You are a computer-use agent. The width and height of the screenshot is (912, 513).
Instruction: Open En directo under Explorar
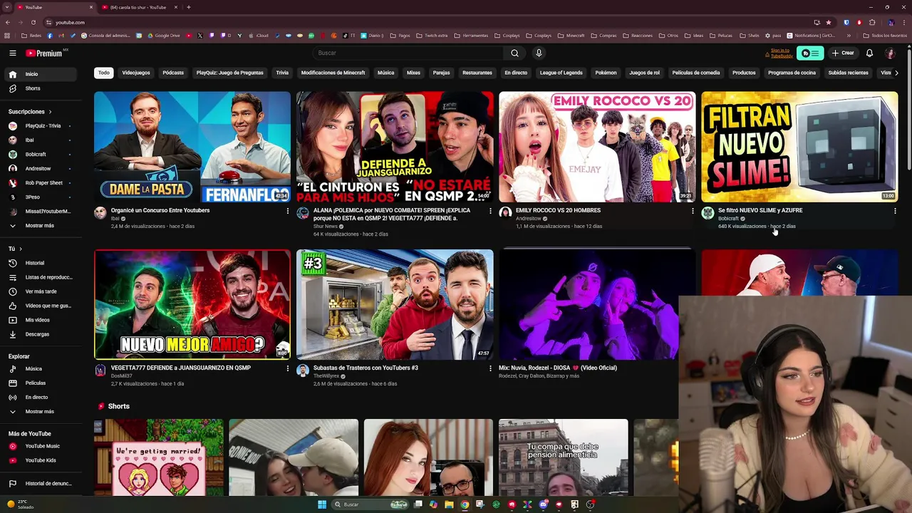click(41, 398)
